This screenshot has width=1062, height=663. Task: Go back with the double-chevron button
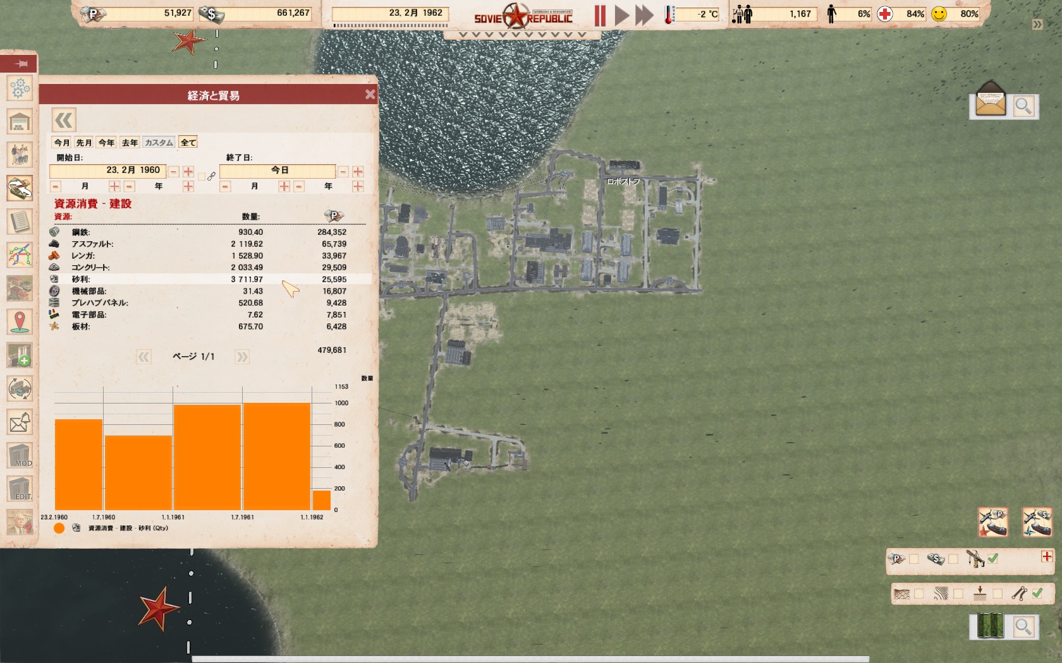tap(64, 120)
